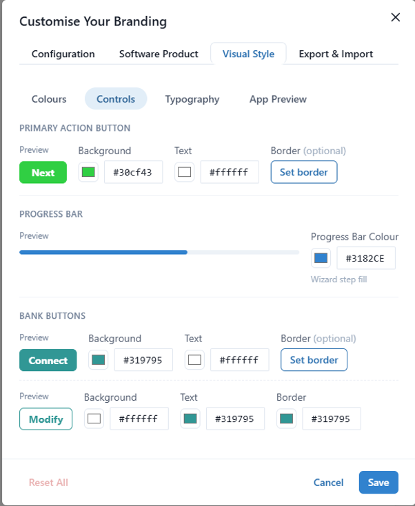Open primary action button text colour swatch
The width and height of the screenshot is (415, 506).
click(x=184, y=172)
